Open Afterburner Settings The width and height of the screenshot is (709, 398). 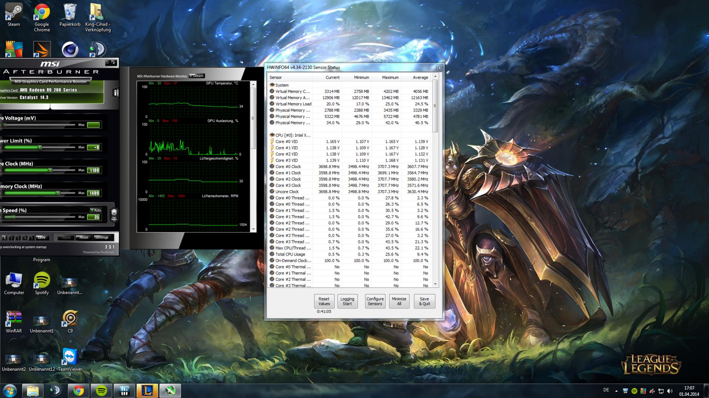coord(102,238)
